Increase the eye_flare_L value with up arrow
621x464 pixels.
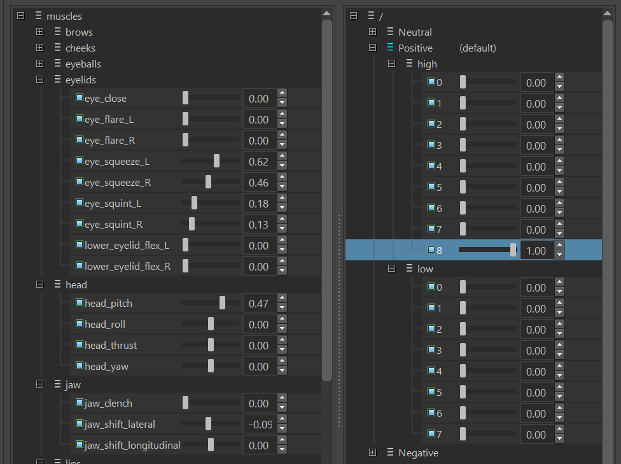[283, 115]
